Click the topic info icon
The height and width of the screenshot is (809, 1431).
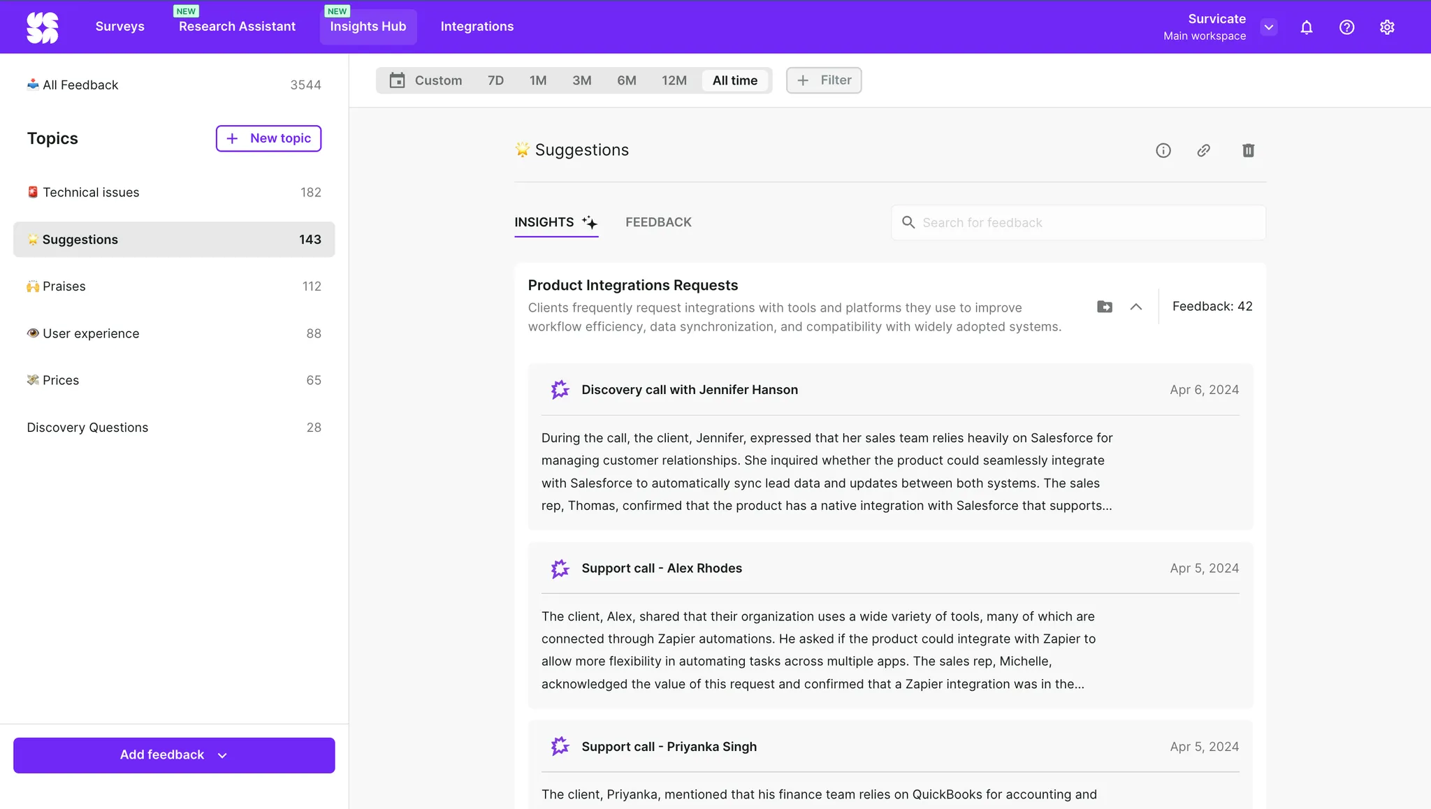tap(1163, 150)
